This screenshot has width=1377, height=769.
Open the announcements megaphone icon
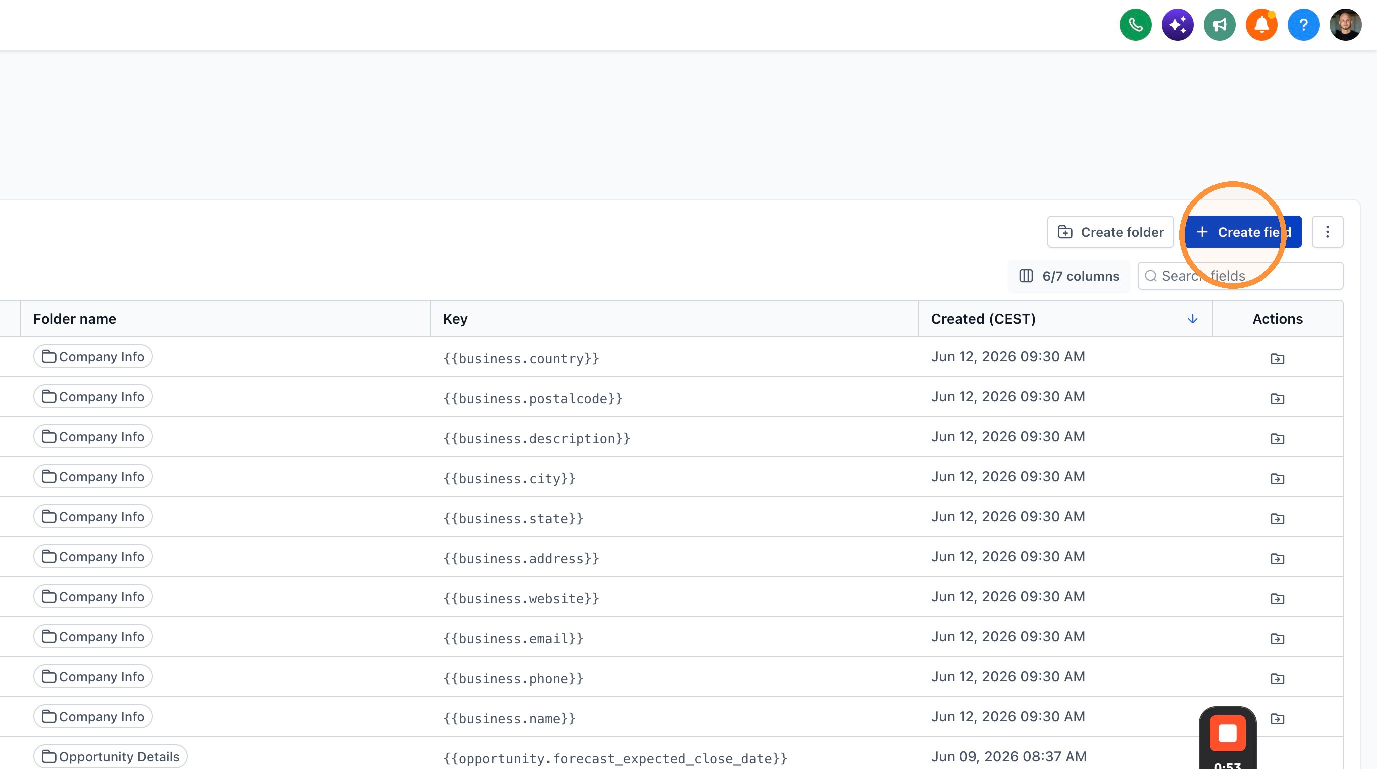[x=1219, y=25]
